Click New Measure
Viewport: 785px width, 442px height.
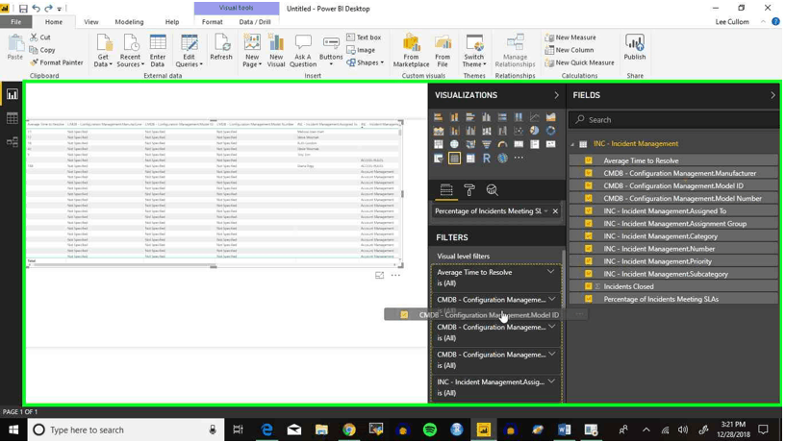[x=570, y=37]
